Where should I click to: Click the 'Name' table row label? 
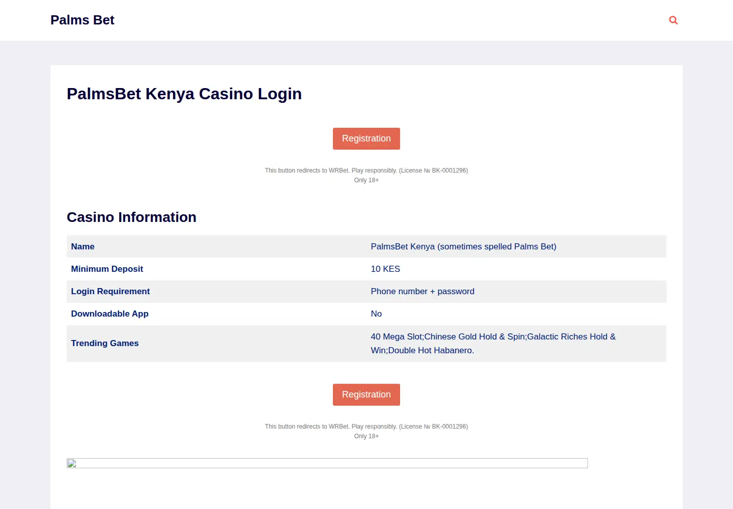[83, 246]
